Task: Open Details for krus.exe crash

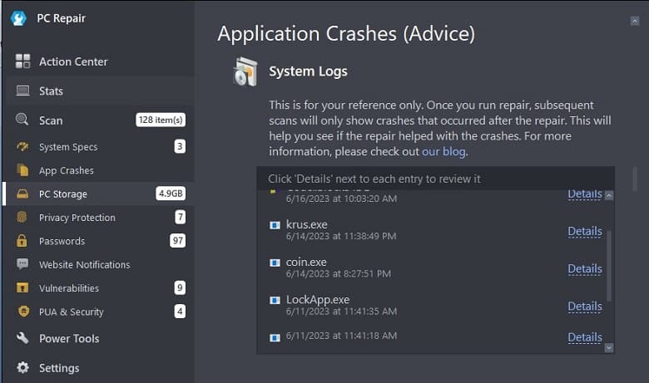Action: (585, 231)
